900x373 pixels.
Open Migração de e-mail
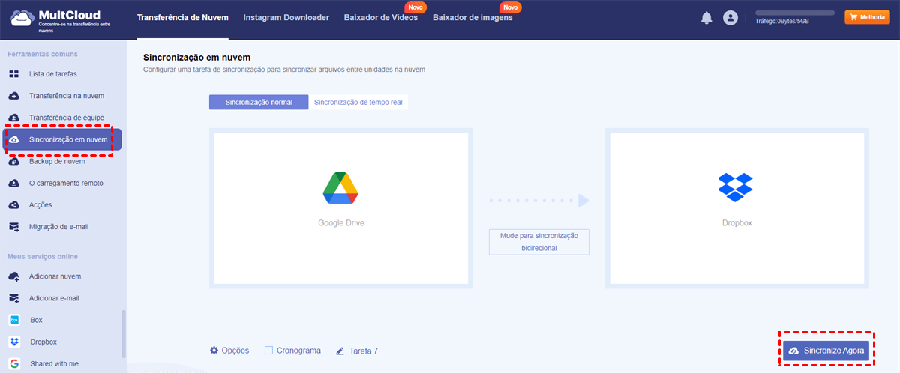tap(59, 226)
